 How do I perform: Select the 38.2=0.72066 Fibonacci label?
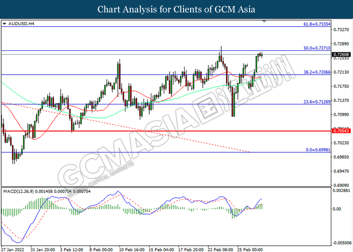pyautogui.click(x=317, y=72)
